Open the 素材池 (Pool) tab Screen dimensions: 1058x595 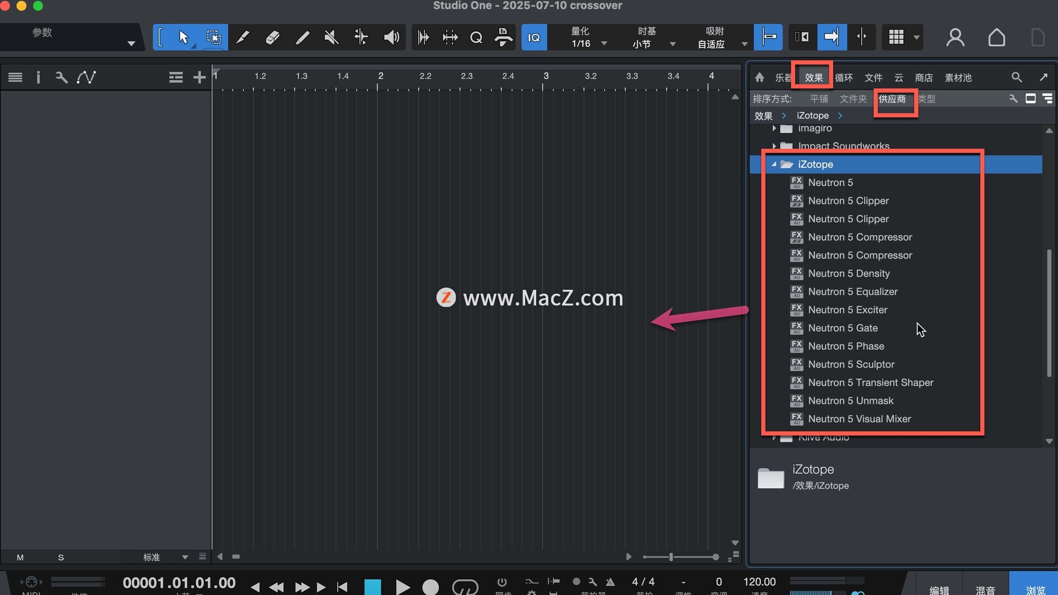pyautogui.click(x=958, y=78)
